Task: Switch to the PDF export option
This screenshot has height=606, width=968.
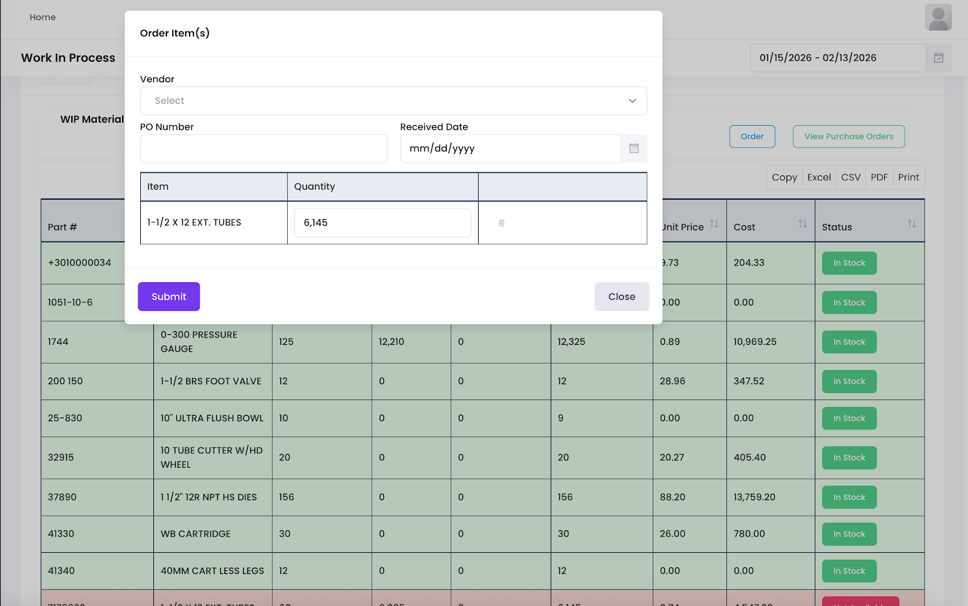Action: click(879, 177)
